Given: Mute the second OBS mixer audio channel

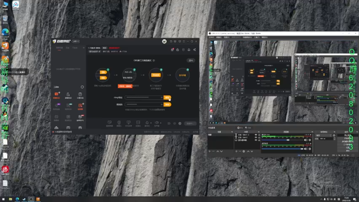Looking at the screenshot, I should click(x=306, y=149).
